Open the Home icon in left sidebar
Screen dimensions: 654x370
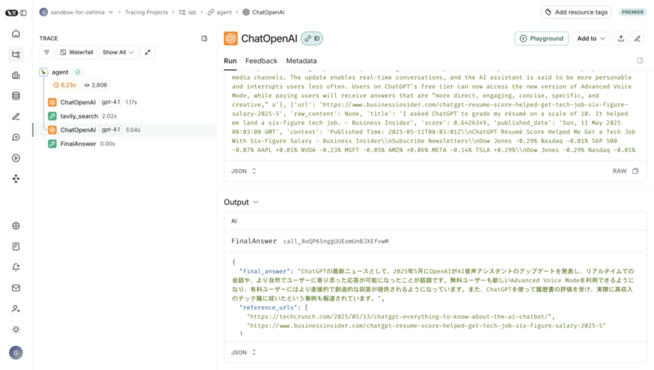point(16,33)
